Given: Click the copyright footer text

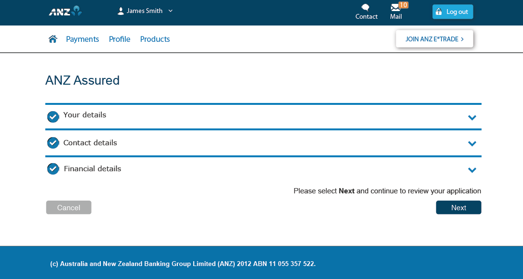Looking at the screenshot, I should [183, 264].
